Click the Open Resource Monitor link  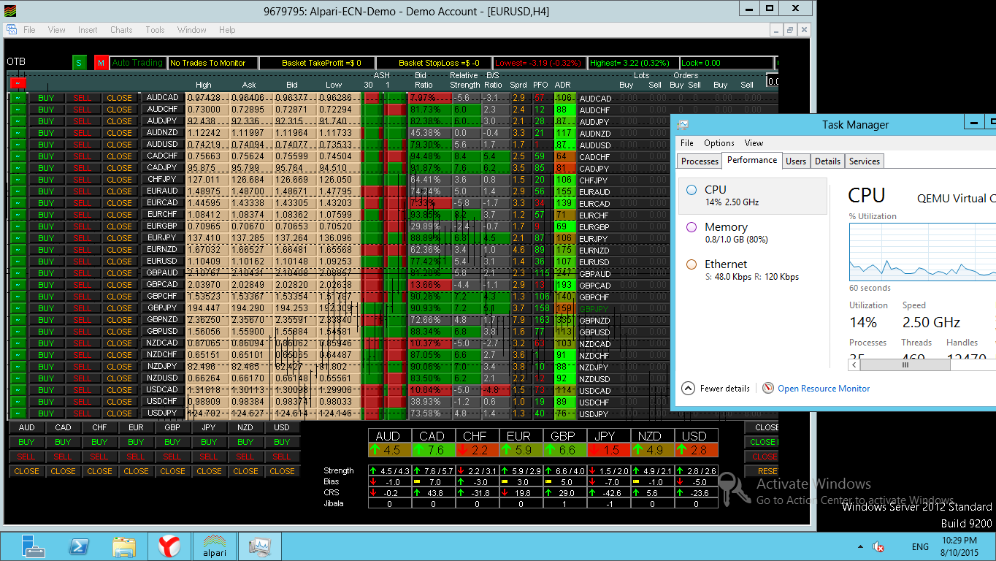[x=824, y=389]
